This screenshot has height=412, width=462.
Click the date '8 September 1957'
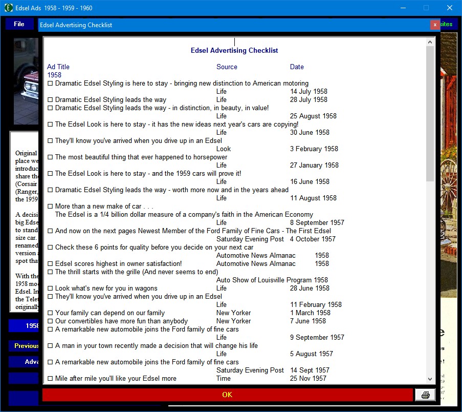(317, 223)
